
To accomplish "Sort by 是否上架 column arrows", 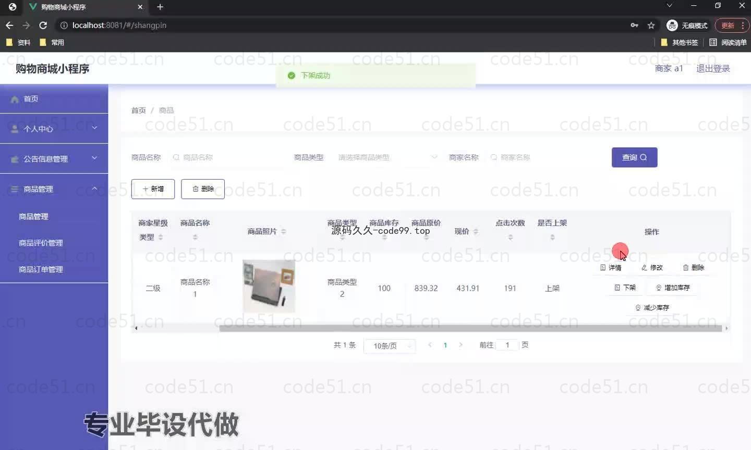I will click(x=552, y=237).
